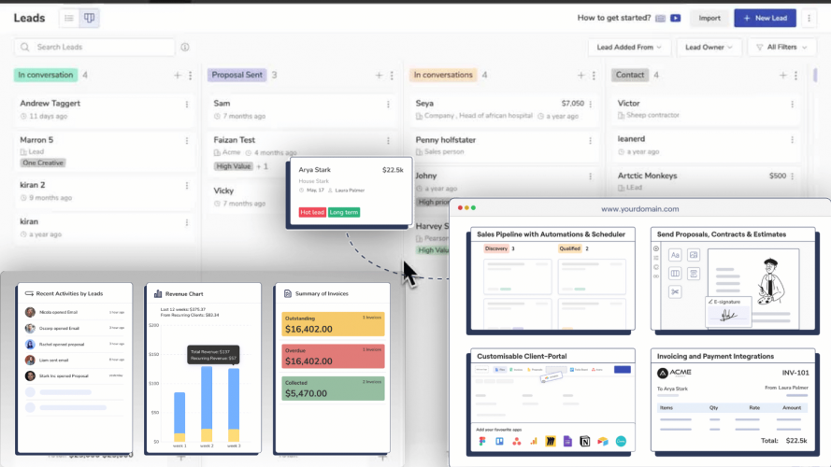Screen dimensions: 831x467
Task: Click the Import button
Action: coord(709,18)
